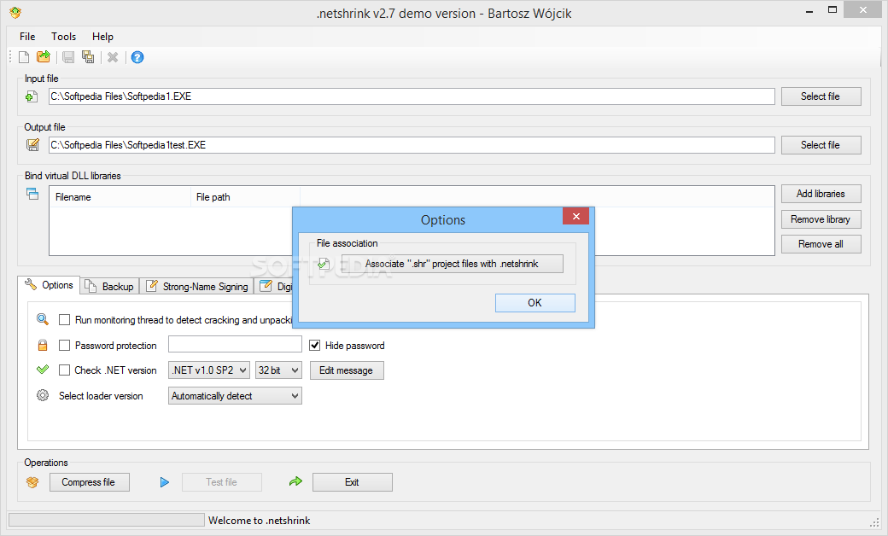This screenshot has width=888, height=536.
Task: Click OK in the Options dialog
Action: click(535, 303)
